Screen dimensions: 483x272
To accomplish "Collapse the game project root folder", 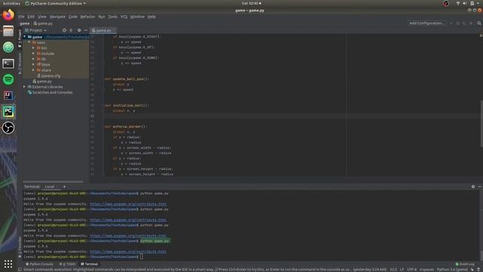I will [x=25, y=37].
